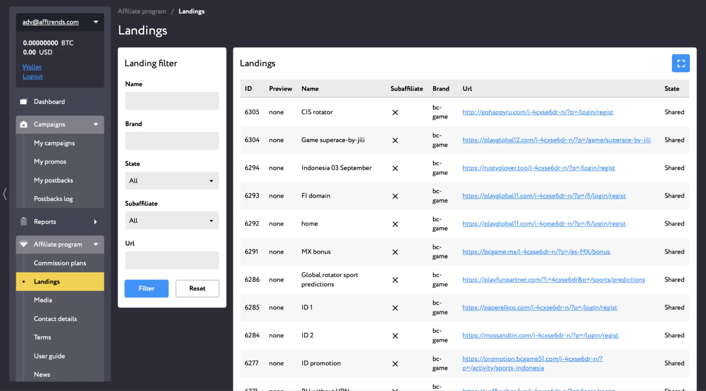Open Commission plans menu item

[60, 263]
